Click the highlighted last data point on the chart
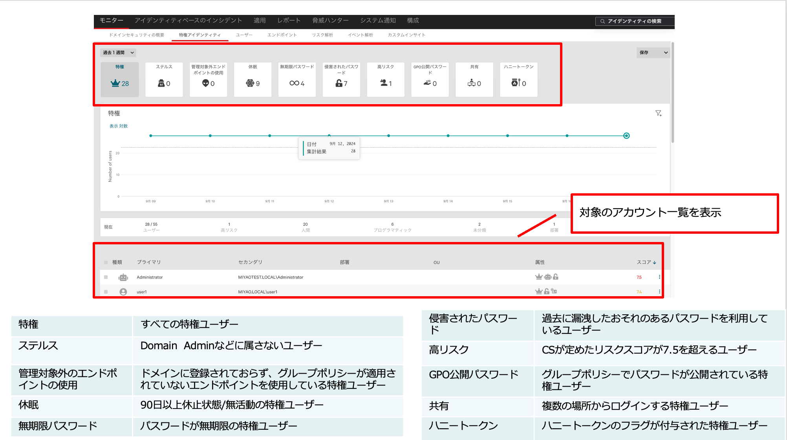 point(626,136)
